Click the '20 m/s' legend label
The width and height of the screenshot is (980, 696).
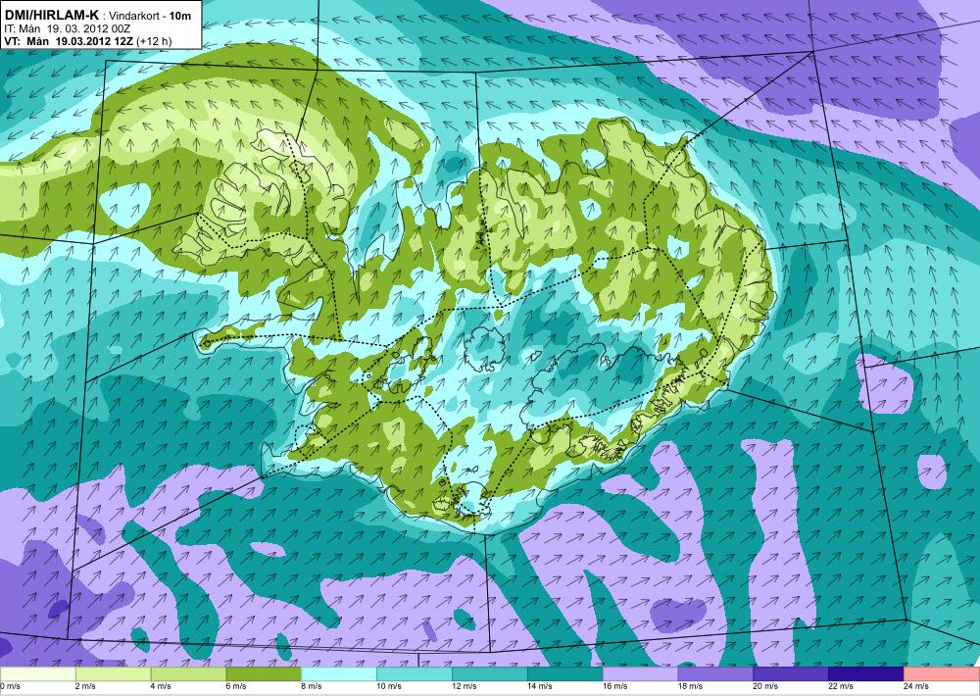tap(765, 686)
